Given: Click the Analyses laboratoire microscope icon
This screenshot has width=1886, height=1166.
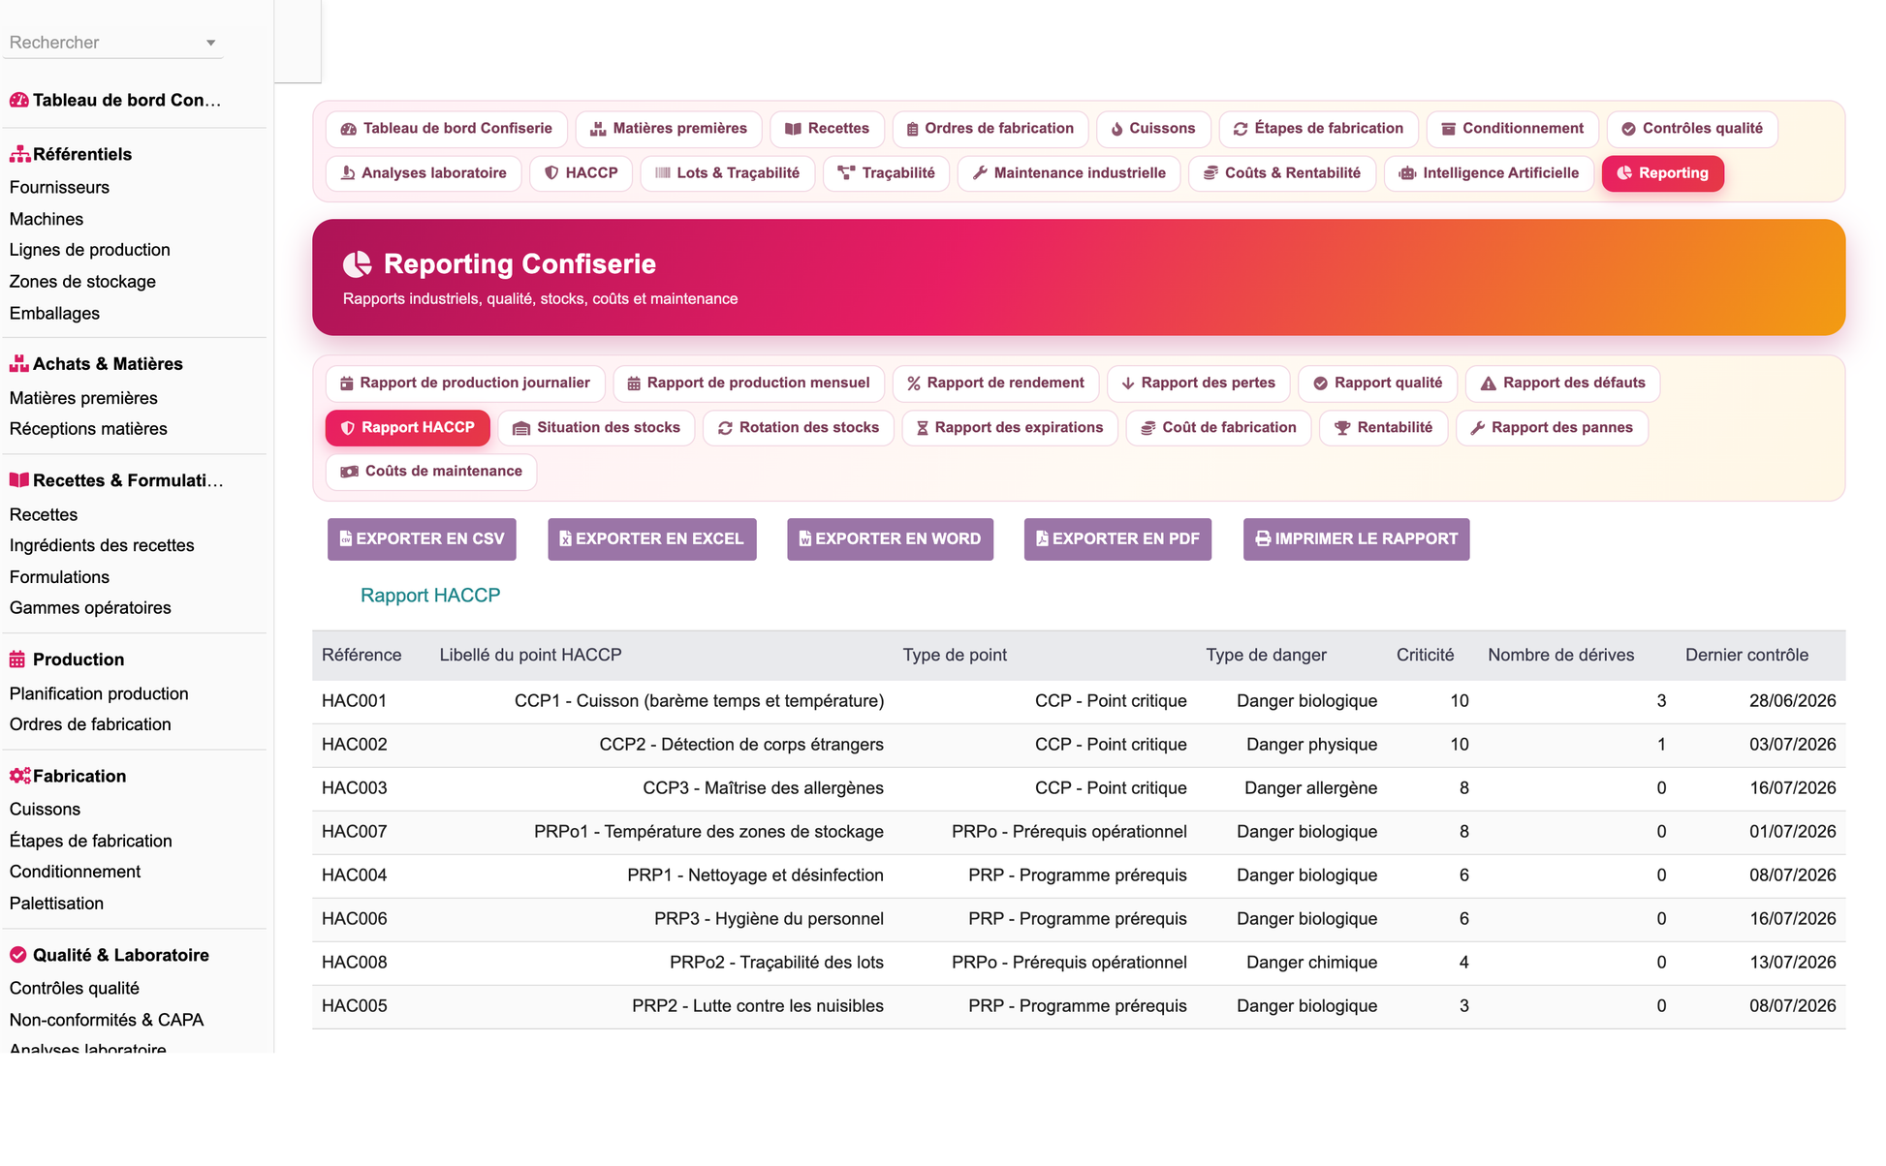Looking at the screenshot, I should [348, 173].
